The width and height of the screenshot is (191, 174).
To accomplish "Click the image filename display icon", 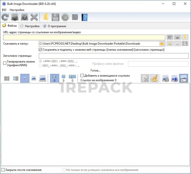I will pyautogui.click(x=183, y=78).
